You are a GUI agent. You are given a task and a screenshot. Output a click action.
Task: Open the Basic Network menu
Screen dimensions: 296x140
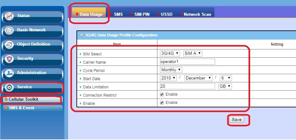point(32,31)
